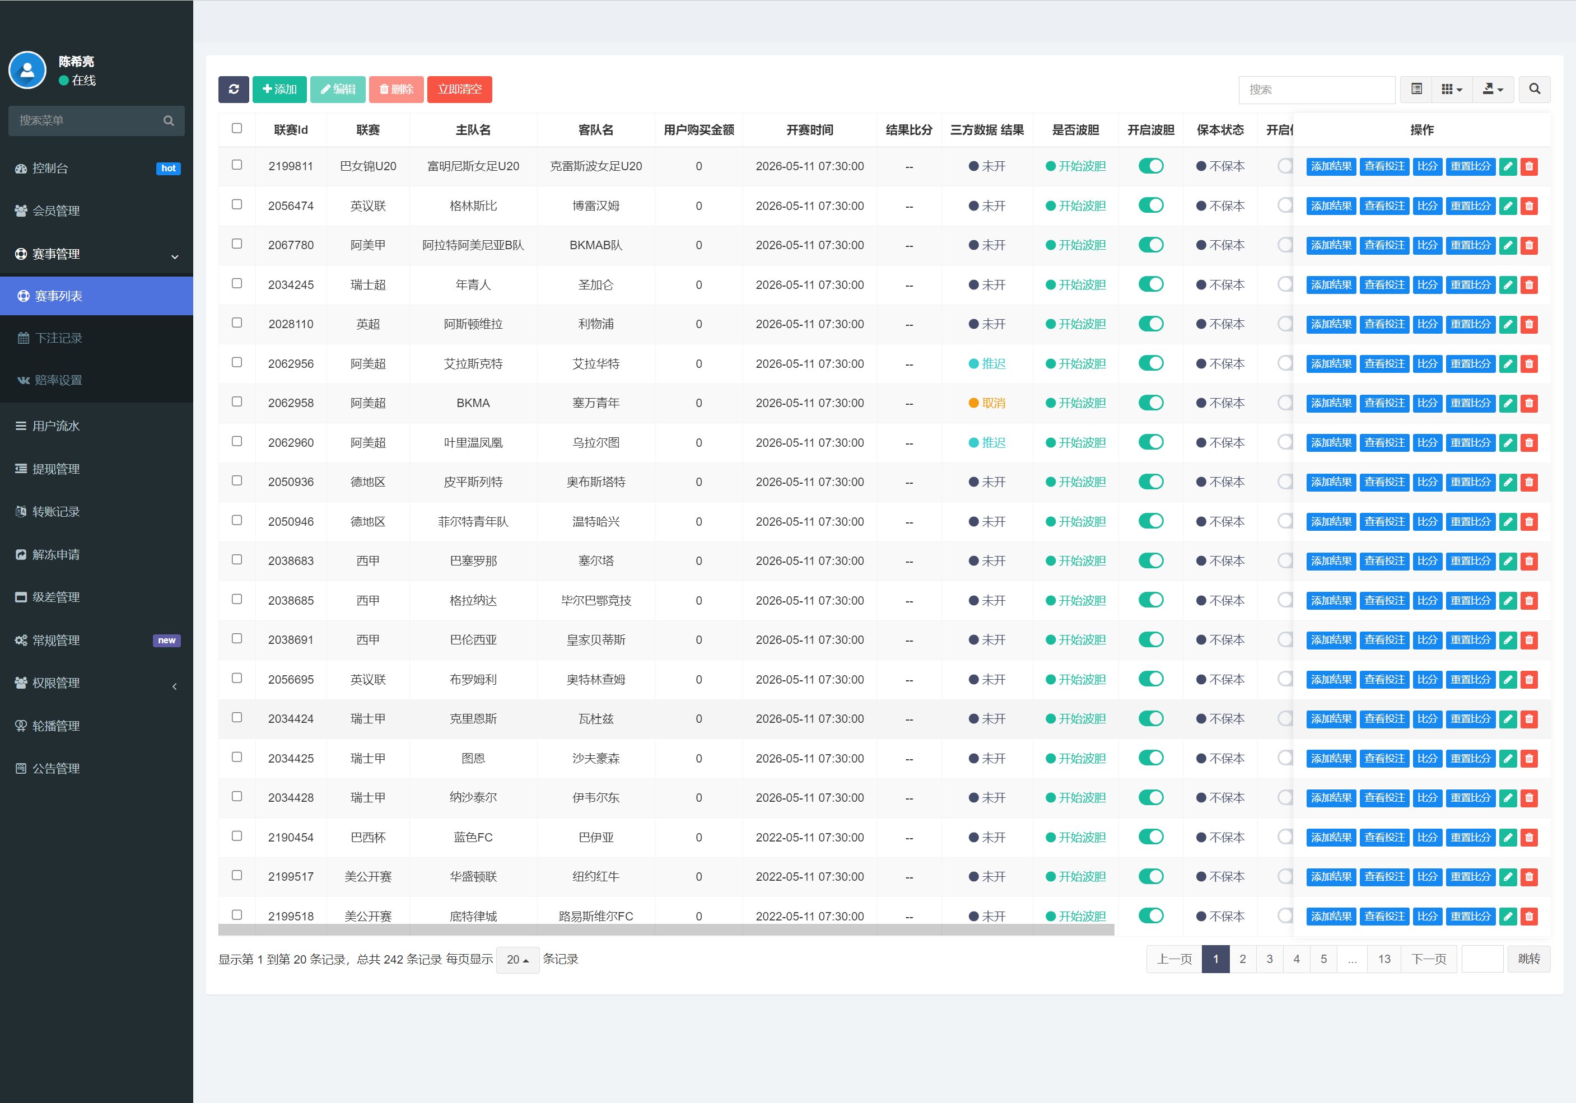Click the user avatar icon of 陈希亮
The image size is (1576, 1103).
(27, 70)
